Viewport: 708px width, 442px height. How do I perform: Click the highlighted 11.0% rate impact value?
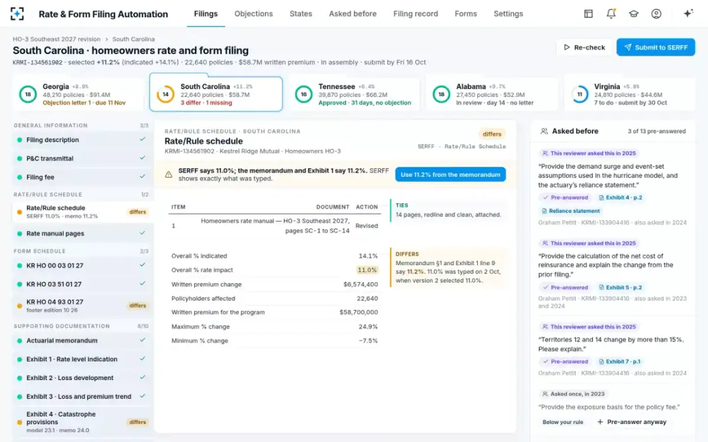pyautogui.click(x=367, y=270)
